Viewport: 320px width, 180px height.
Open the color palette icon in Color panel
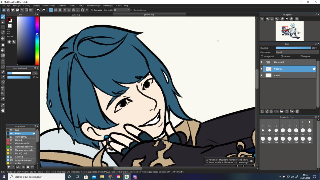(x=9, y=42)
